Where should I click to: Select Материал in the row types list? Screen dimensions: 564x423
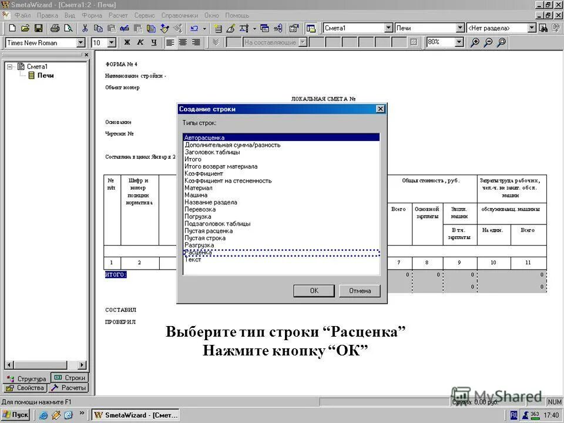281,188
